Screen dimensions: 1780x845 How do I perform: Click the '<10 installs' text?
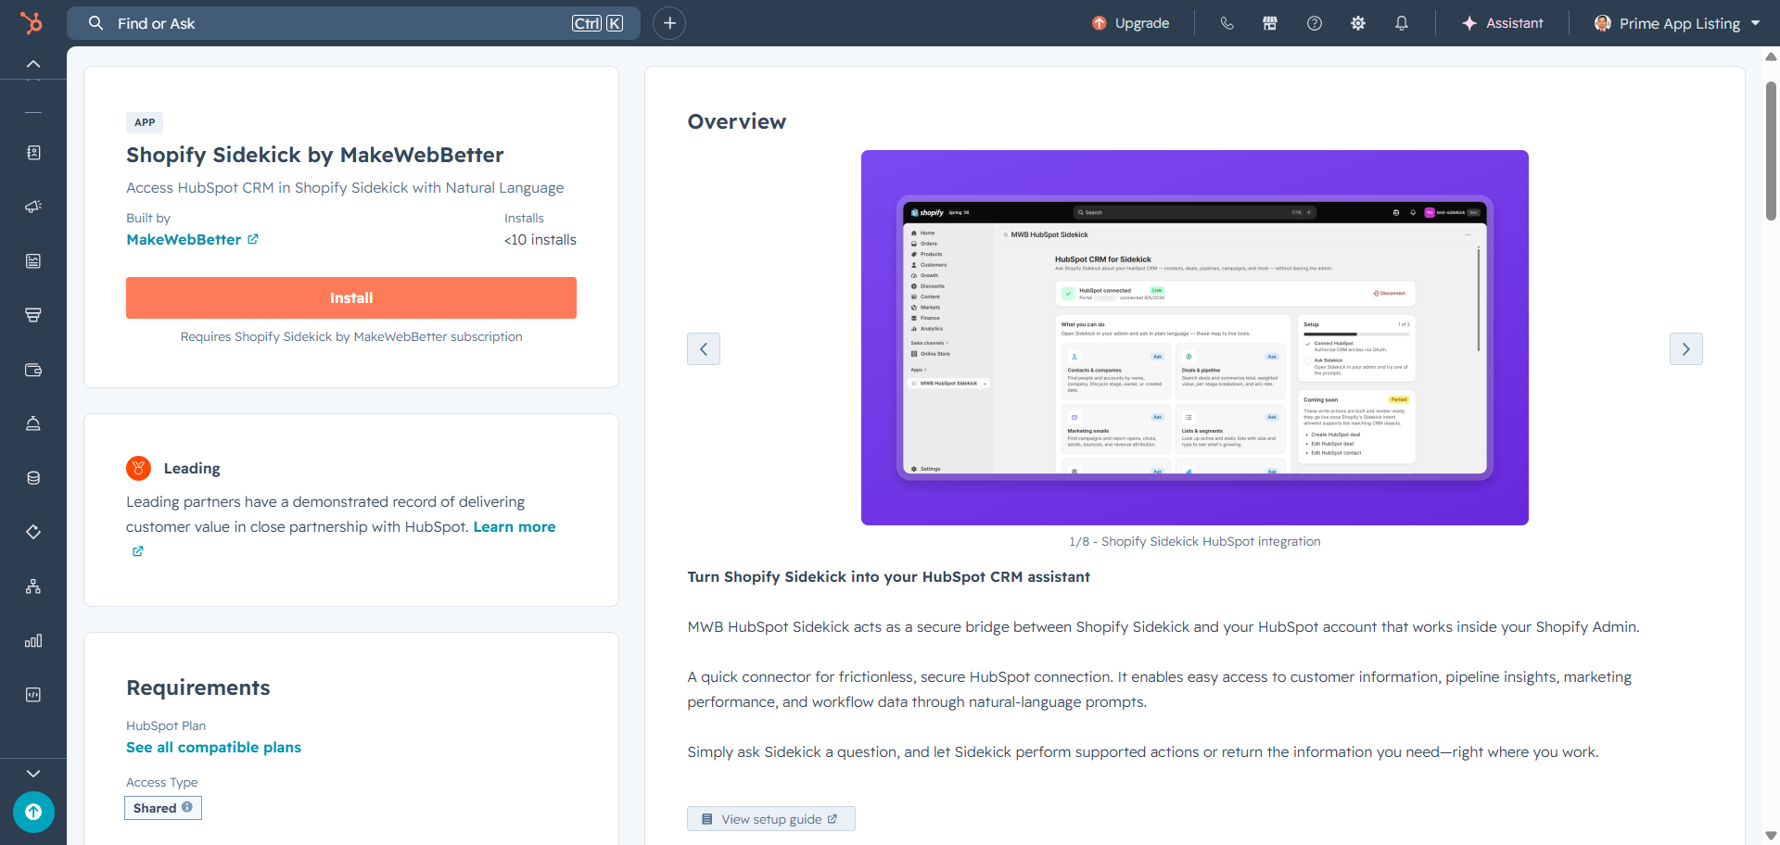540,240
